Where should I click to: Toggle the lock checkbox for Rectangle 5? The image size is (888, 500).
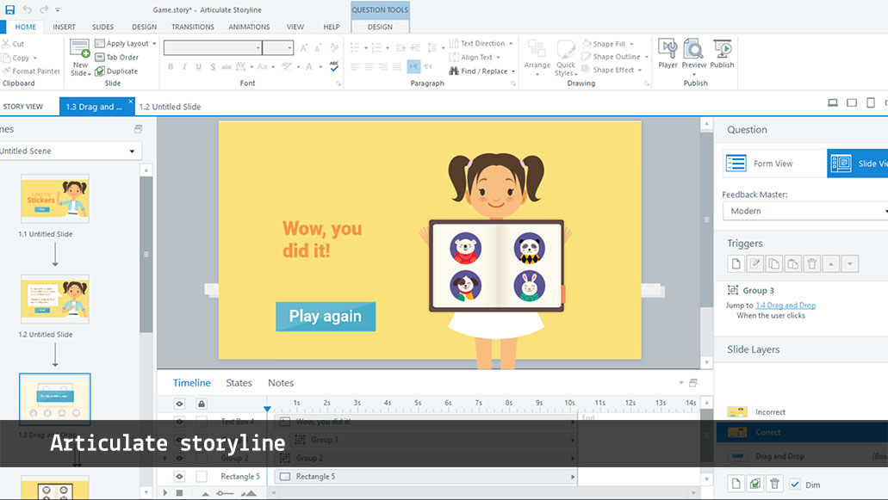(202, 477)
